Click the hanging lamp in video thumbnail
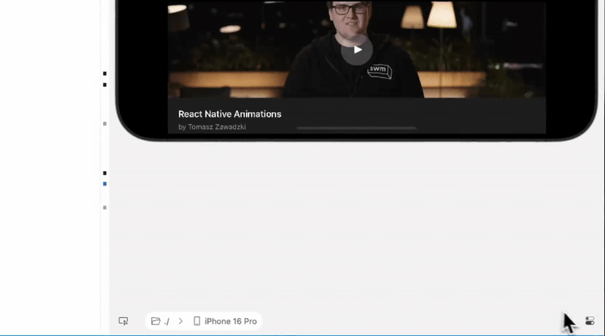This screenshot has width=605, height=336. (442, 14)
